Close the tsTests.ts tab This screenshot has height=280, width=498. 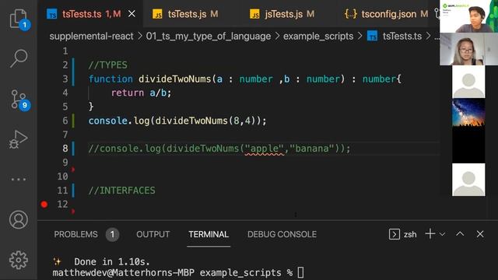tap(132, 14)
